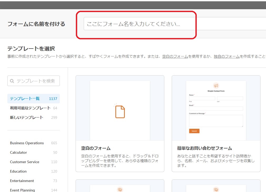The width and height of the screenshot is (266, 192).
Task: Pick the Event Planning category
Action: (x=22, y=190)
